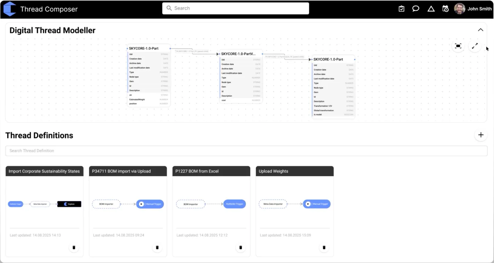This screenshot has width=494, height=263.
Task: Select the Transformation 12V attribute row
Action: (333, 106)
